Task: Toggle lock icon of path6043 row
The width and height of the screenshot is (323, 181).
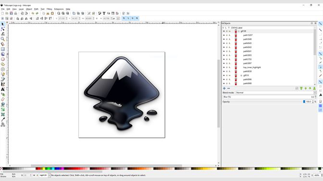Action: (227, 47)
